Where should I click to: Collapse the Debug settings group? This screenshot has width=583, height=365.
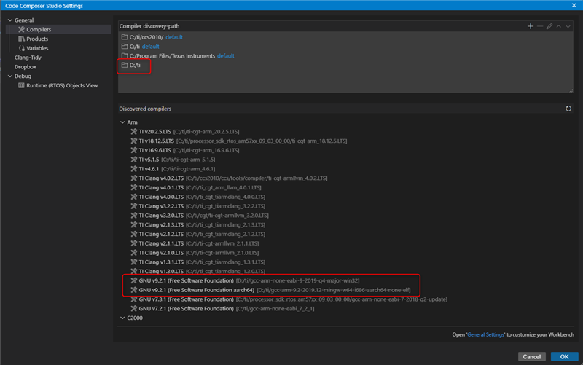10,76
